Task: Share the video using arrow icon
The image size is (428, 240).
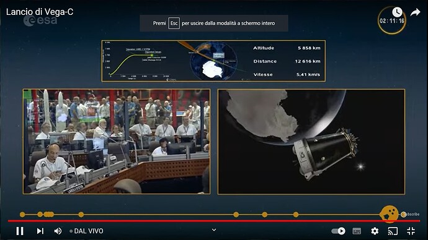Action: 415,12
